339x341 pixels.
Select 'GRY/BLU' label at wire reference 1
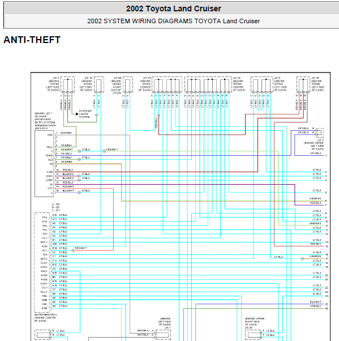coord(315,154)
